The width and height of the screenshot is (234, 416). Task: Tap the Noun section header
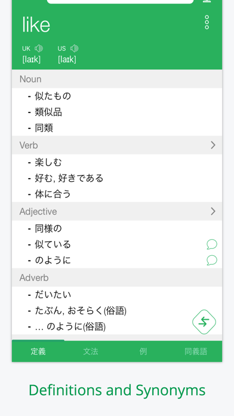117,79
